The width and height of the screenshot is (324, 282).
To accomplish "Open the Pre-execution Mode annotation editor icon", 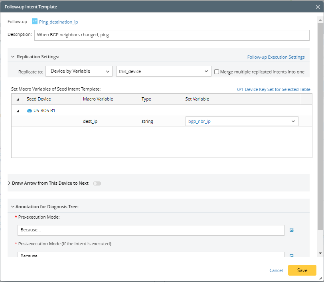I will [x=291, y=230].
